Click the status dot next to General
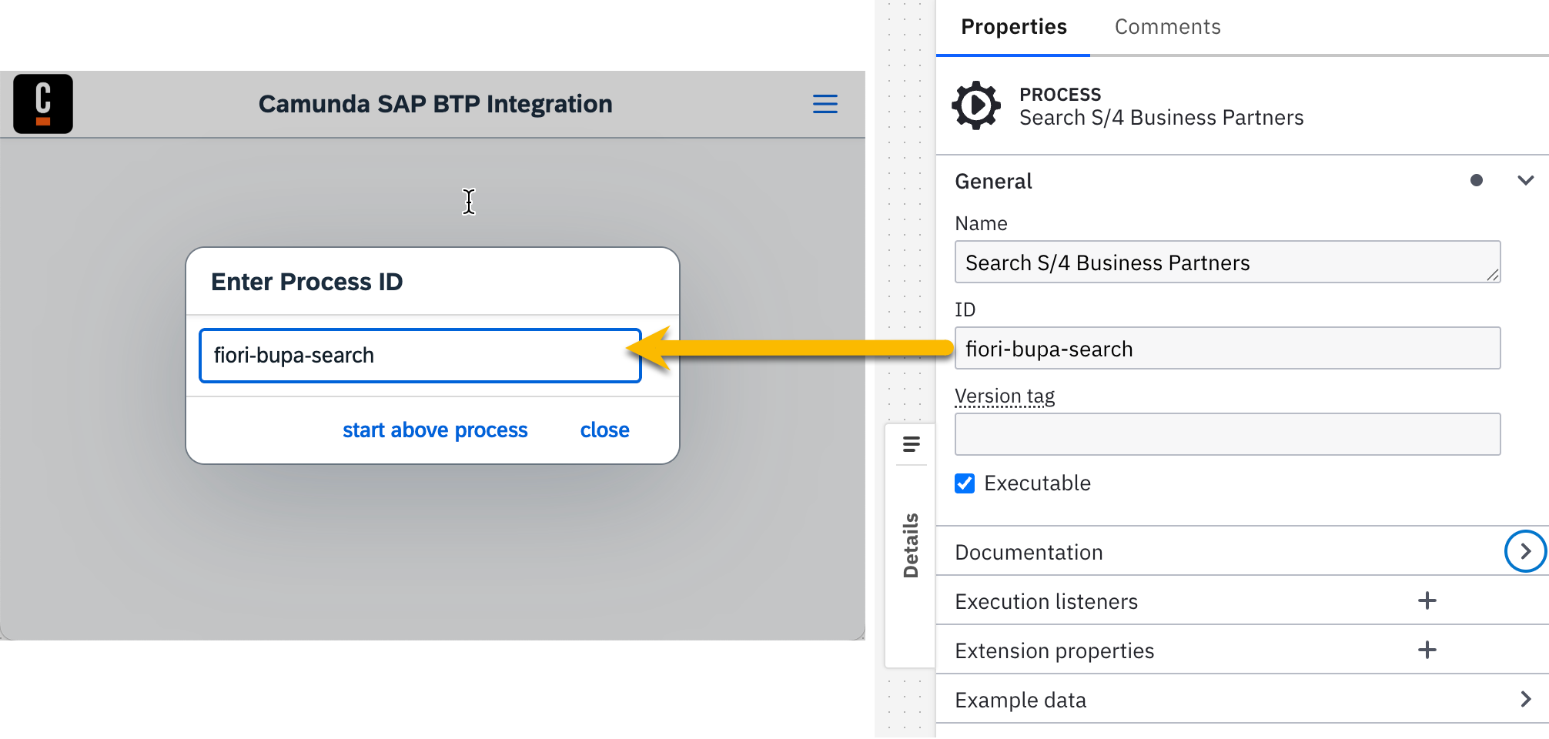This screenshot has width=1549, height=739. coord(1477,180)
